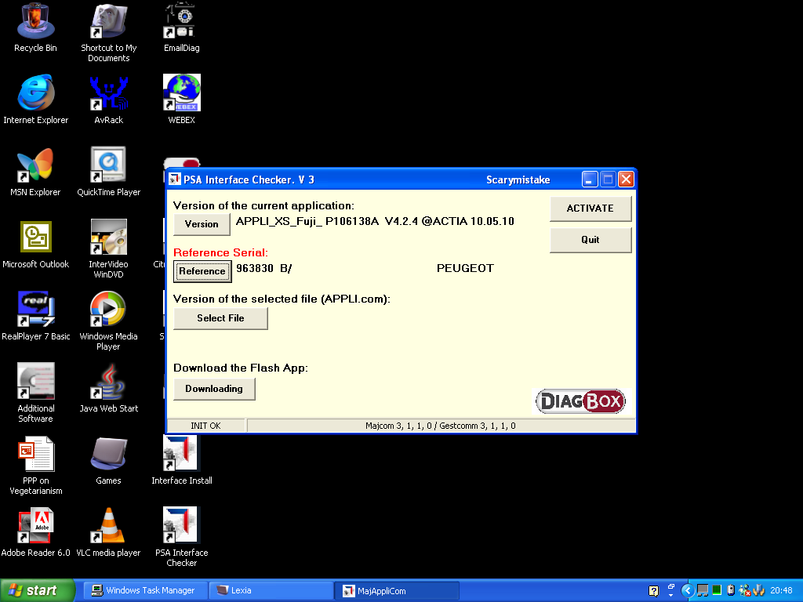The width and height of the screenshot is (803, 602).
Task: Click the Majcom / Gestcomm status text
Action: click(441, 426)
